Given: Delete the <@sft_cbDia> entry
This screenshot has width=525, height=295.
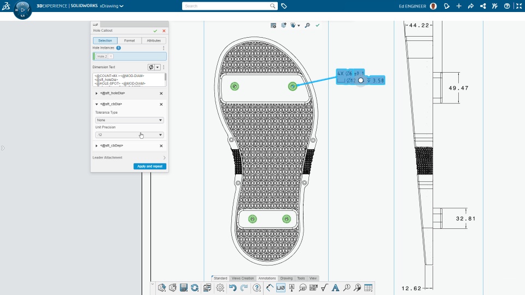Looking at the screenshot, I should [x=161, y=104].
